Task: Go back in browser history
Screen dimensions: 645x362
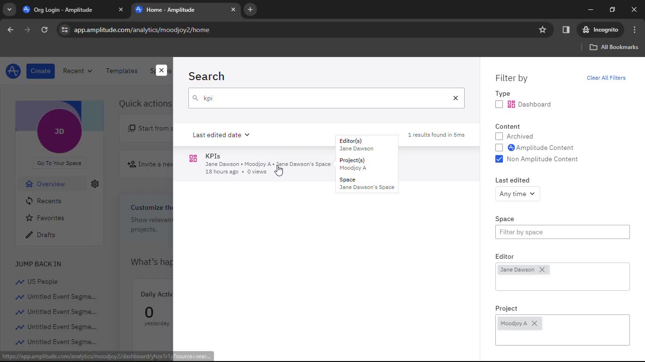Action: tap(10, 30)
